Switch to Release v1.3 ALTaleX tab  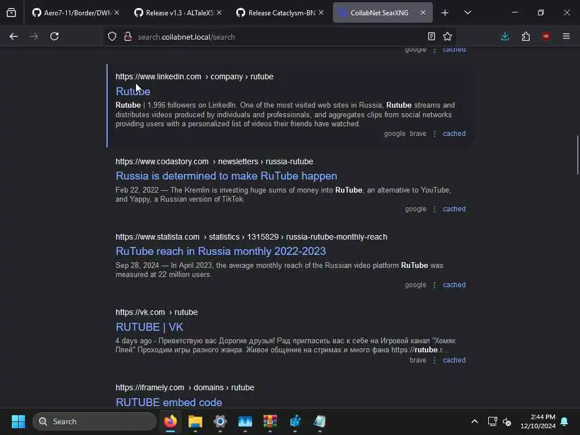pos(178,12)
